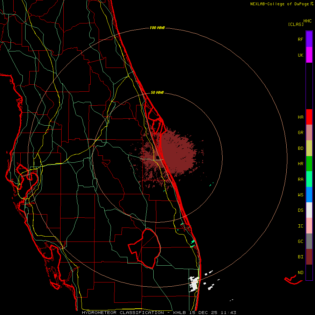This screenshot has height=315, width=315.
Task: Click the Hydrometeor Classification KMLB caption
Action: (159, 313)
